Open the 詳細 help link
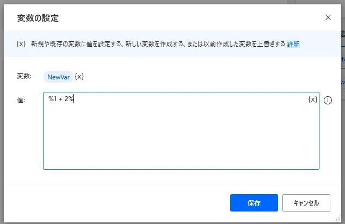This screenshot has width=345, height=224. click(293, 44)
